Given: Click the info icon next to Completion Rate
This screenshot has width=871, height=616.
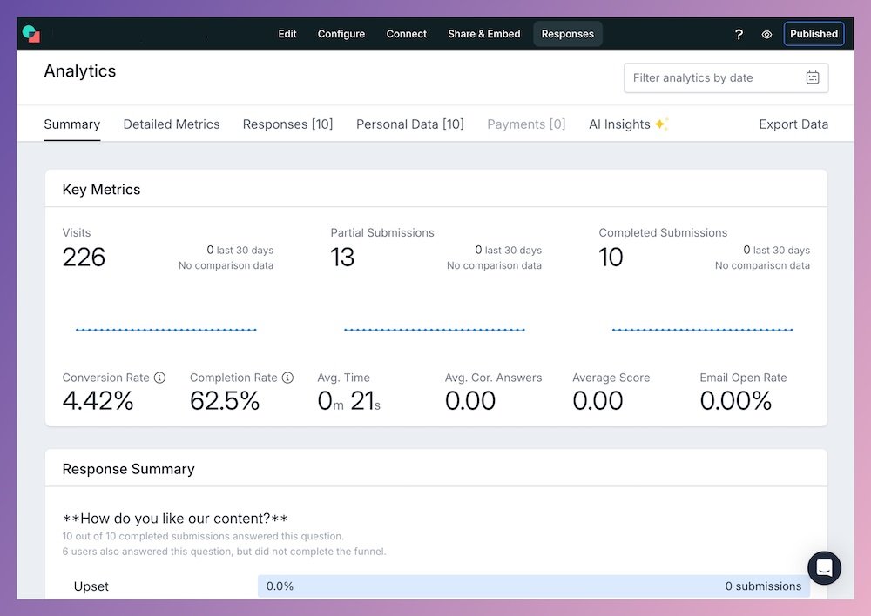Looking at the screenshot, I should click(x=287, y=378).
